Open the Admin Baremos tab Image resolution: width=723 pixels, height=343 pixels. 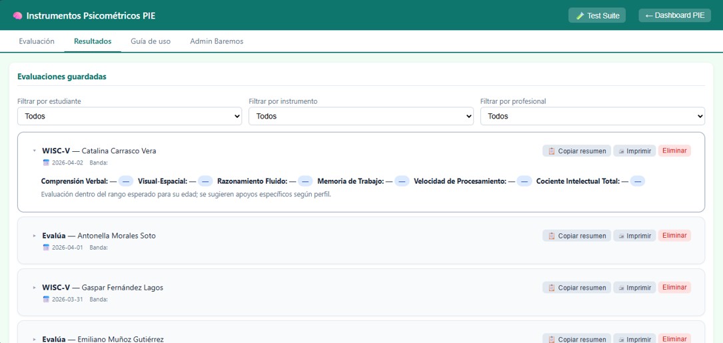(x=217, y=41)
